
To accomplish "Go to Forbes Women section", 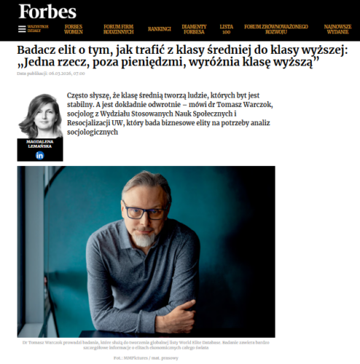I will pos(74,29).
